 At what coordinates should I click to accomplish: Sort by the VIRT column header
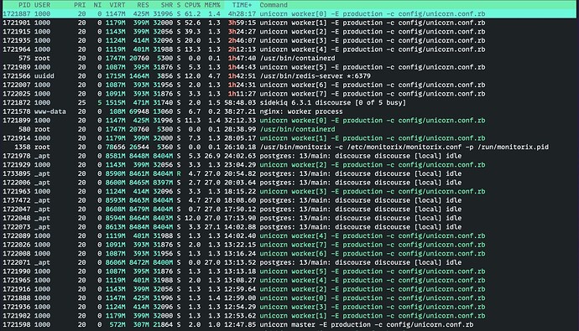coord(117,5)
